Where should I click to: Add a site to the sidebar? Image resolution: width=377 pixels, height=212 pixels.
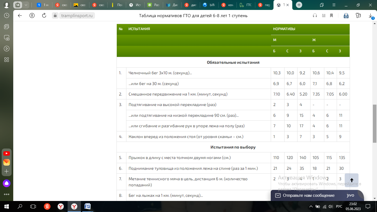tap(7, 171)
